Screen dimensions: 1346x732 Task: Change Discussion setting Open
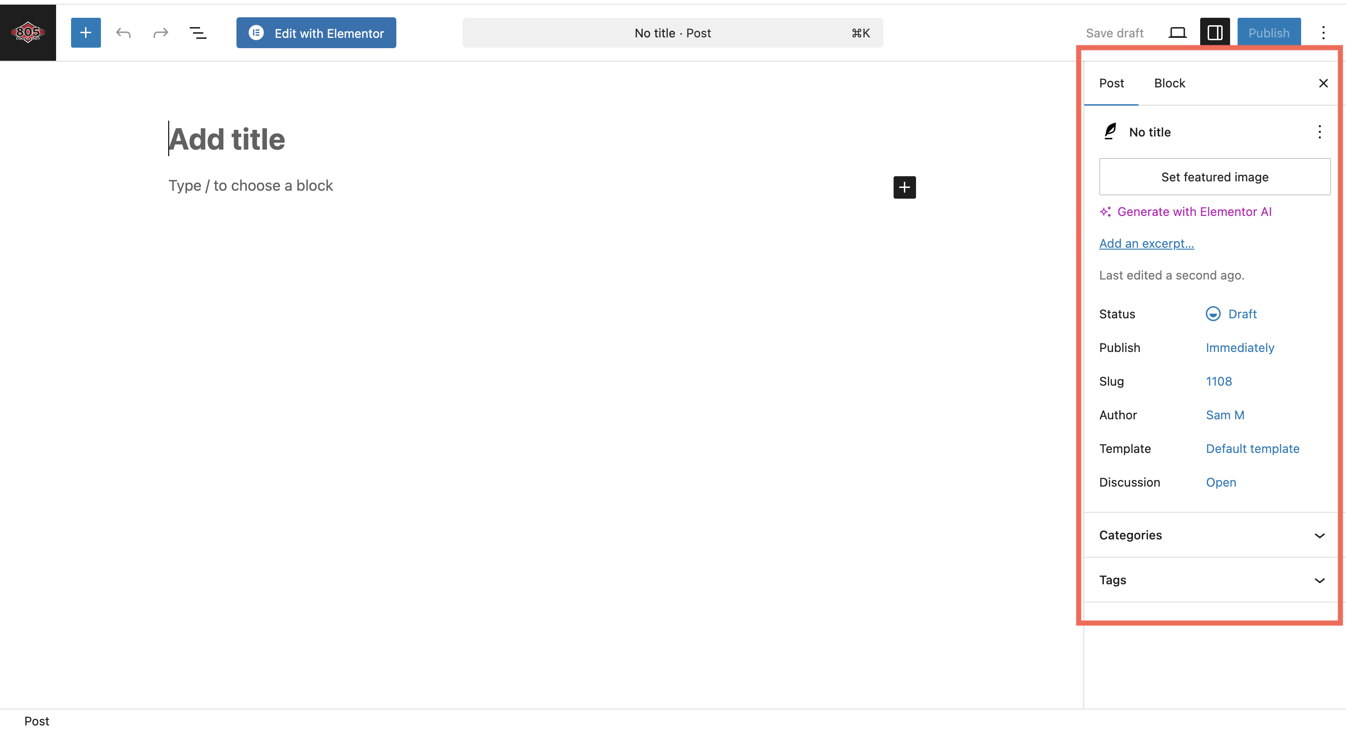click(x=1221, y=482)
